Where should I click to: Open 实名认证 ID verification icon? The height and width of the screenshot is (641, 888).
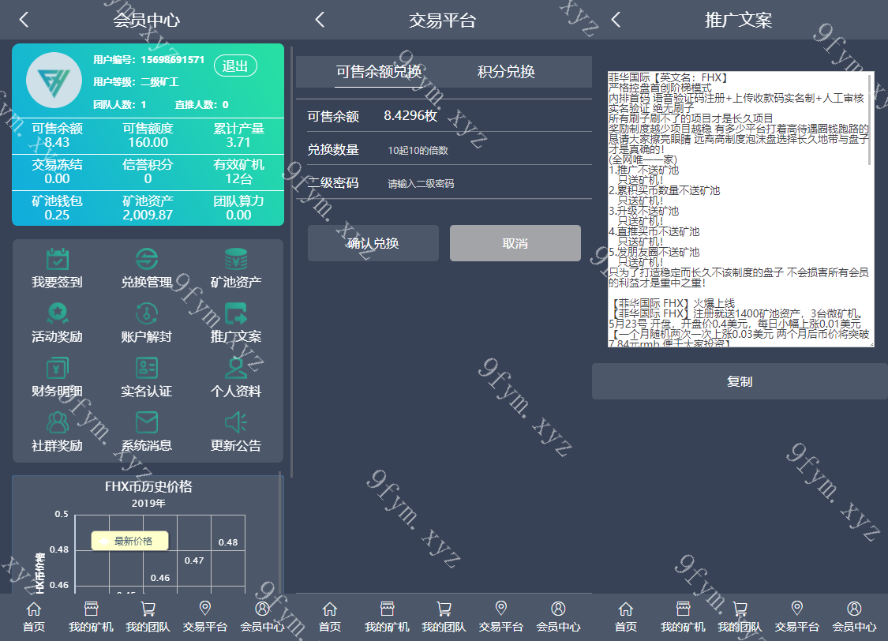click(147, 368)
